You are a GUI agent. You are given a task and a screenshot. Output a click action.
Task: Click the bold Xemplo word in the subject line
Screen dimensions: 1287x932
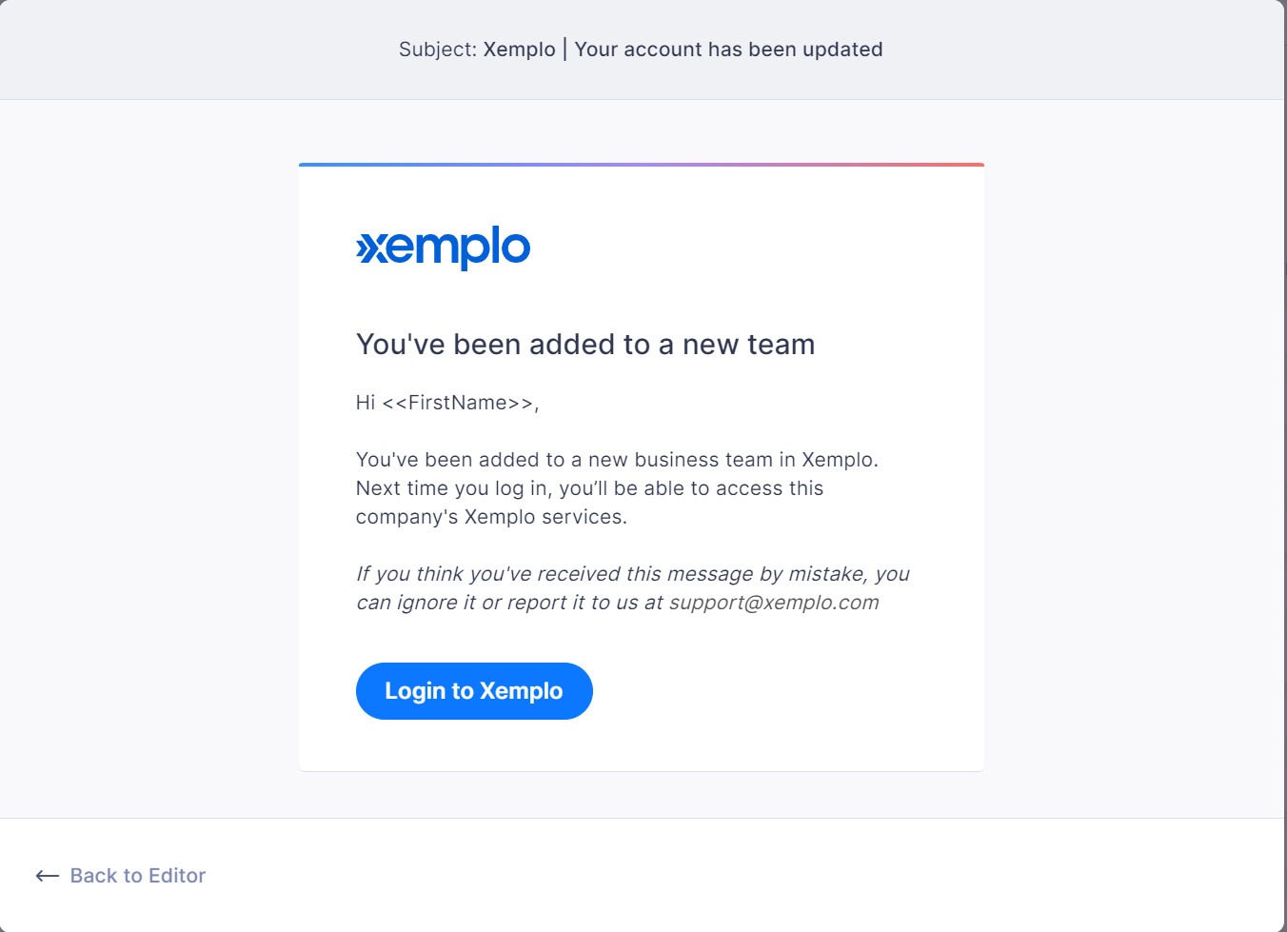pos(520,50)
